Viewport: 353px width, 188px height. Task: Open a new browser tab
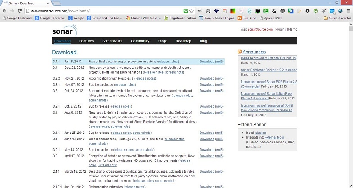(x=57, y=3)
